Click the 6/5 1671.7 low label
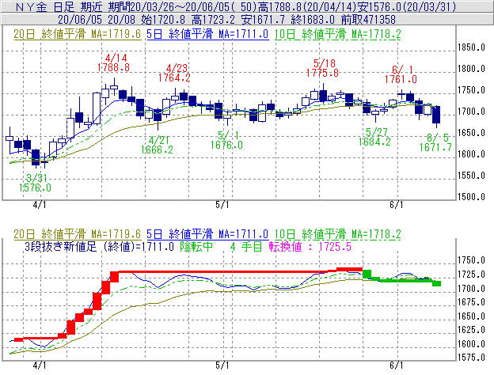Image resolution: width=494 pixels, height=375 pixels. [435, 142]
